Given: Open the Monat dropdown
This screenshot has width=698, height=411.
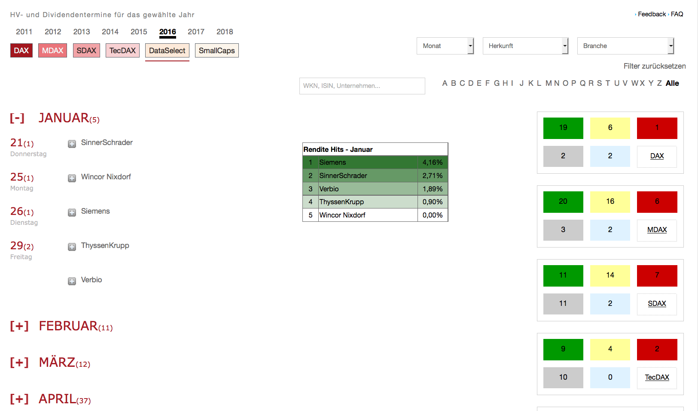Looking at the screenshot, I should coord(445,46).
